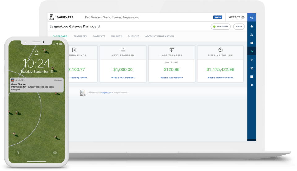
Task: Tap the flashlight icon on phone lock screen
Action: point(18,152)
